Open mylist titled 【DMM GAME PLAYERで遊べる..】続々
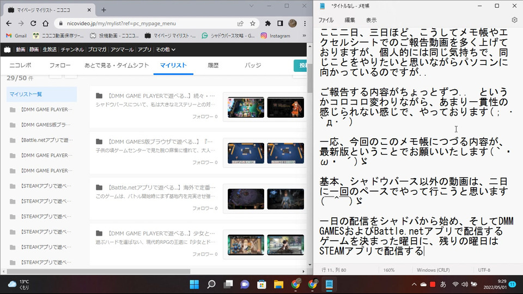The image size is (523, 294). coord(162,96)
